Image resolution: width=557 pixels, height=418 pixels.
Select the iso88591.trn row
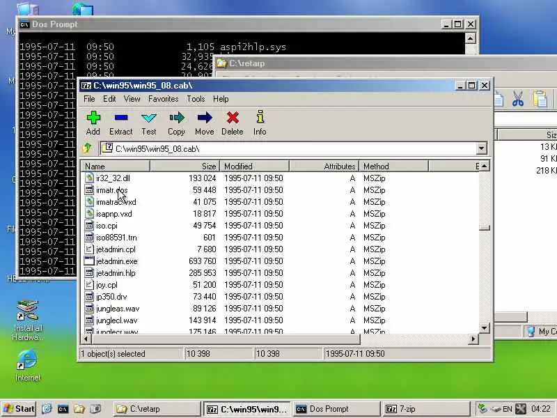[x=279, y=238]
